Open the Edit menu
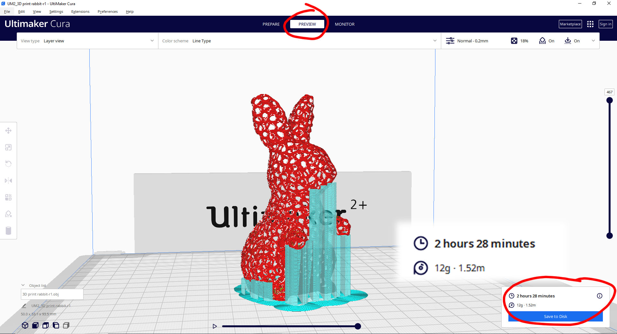 click(22, 12)
